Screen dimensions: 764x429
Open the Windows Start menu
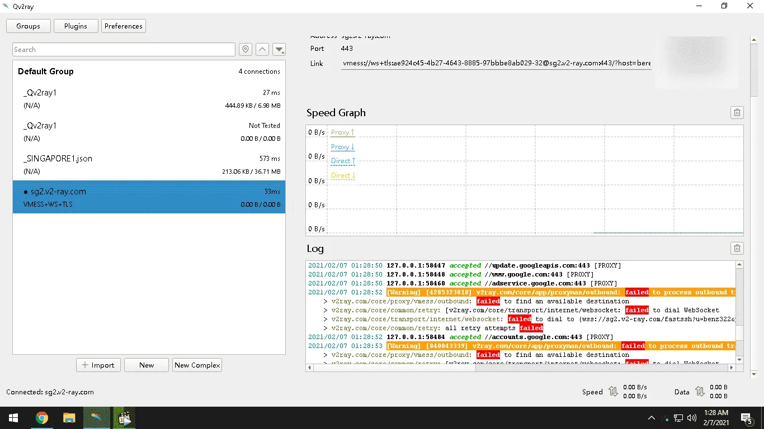13,418
